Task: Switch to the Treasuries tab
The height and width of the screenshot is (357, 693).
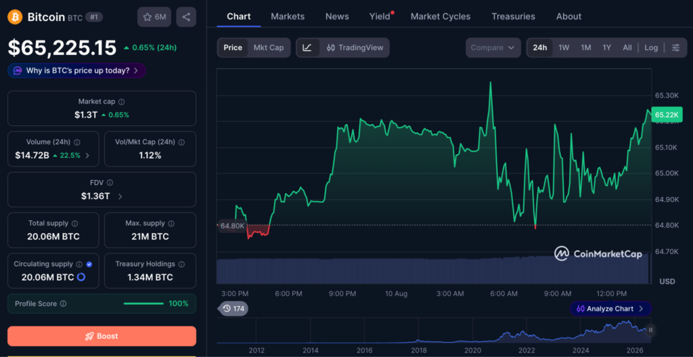Action: click(513, 17)
